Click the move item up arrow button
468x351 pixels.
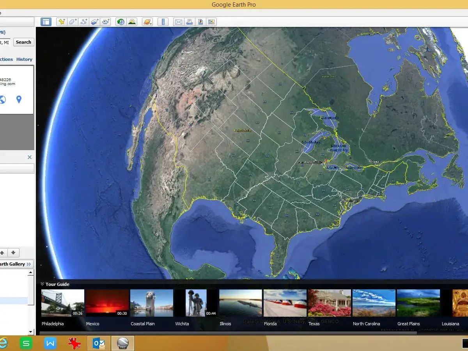pos(2,252)
